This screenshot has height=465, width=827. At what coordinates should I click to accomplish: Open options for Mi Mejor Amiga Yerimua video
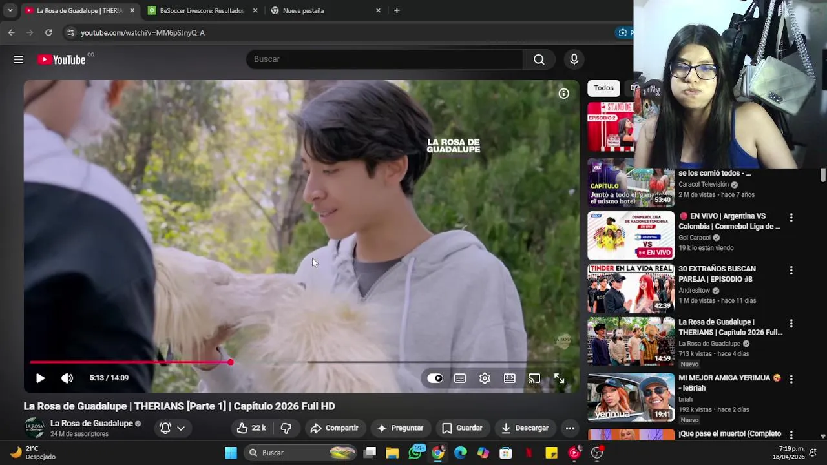791,379
